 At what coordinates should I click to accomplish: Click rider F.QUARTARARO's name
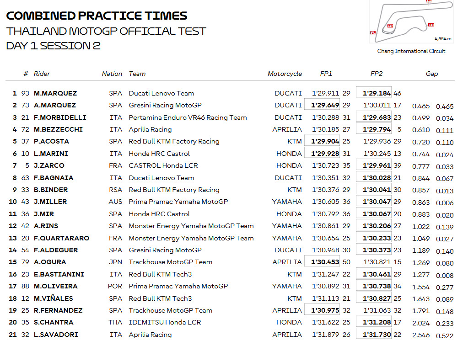[61, 238]
